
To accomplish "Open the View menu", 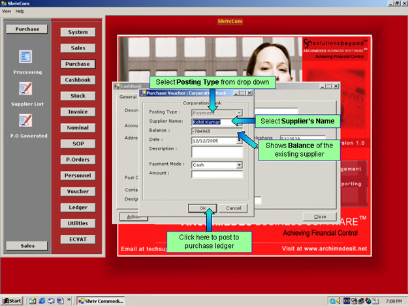I will coord(7,12).
